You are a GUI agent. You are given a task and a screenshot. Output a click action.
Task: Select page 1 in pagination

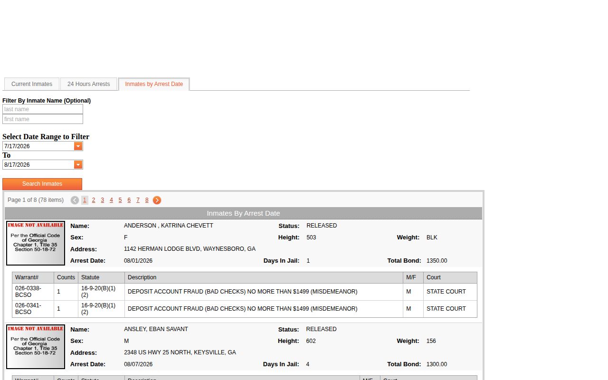click(85, 200)
